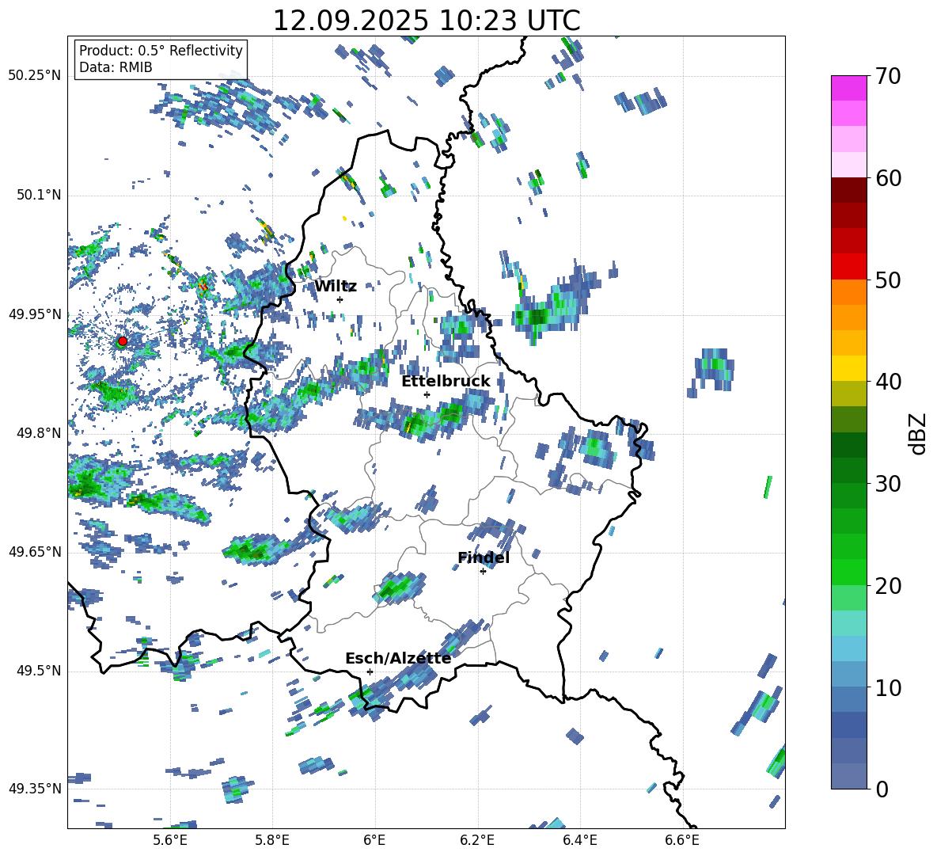Click the 5.8°E longitude label
Screen dimensions: 937x856
[x=272, y=840]
